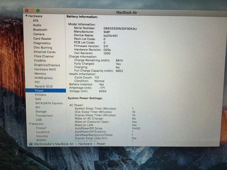The width and height of the screenshot is (227, 170).
Task: Select Audio in the sidebar
Action: tap(37, 25)
